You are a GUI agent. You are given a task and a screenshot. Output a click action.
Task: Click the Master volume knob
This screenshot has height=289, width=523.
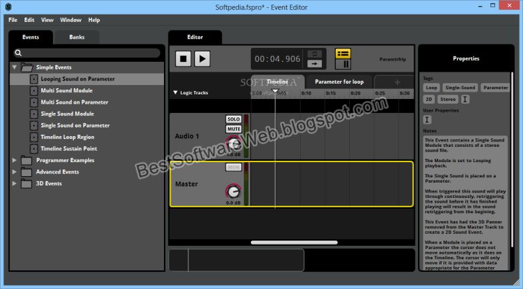tap(233, 191)
